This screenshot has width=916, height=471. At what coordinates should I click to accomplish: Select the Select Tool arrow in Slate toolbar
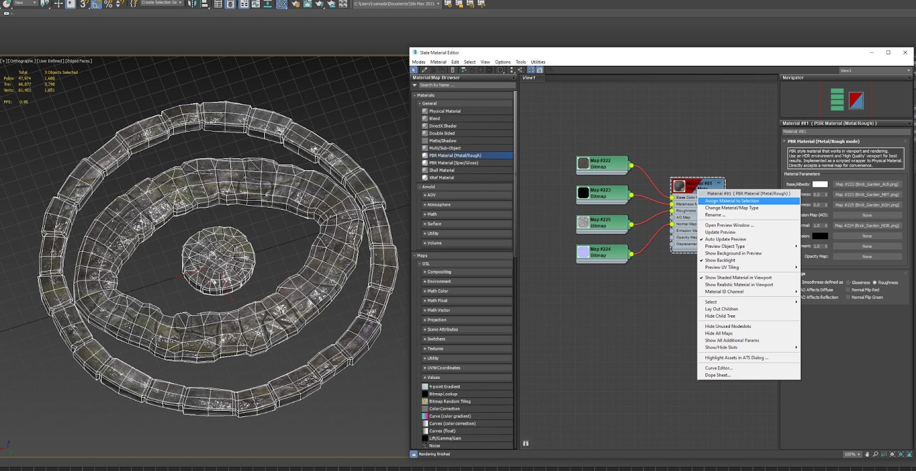click(x=414, y=70)
